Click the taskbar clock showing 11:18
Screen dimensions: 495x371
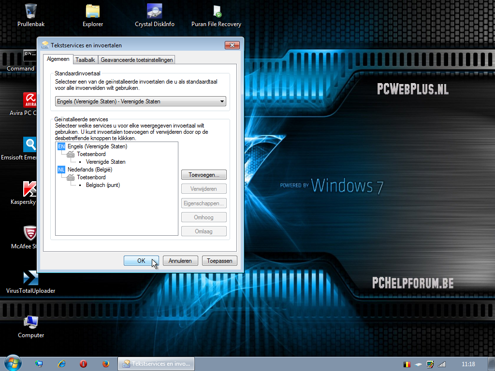pyautogui.click(x=468, y=364)
